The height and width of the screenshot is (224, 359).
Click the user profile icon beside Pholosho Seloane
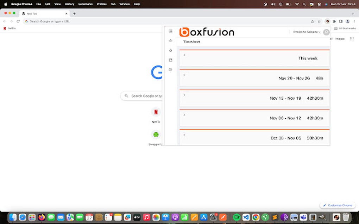(x=326, y=32)
